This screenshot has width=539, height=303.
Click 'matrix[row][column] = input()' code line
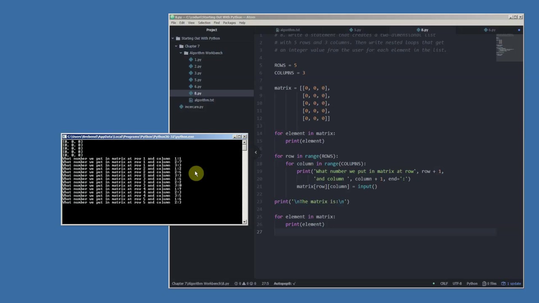(337, 186)
